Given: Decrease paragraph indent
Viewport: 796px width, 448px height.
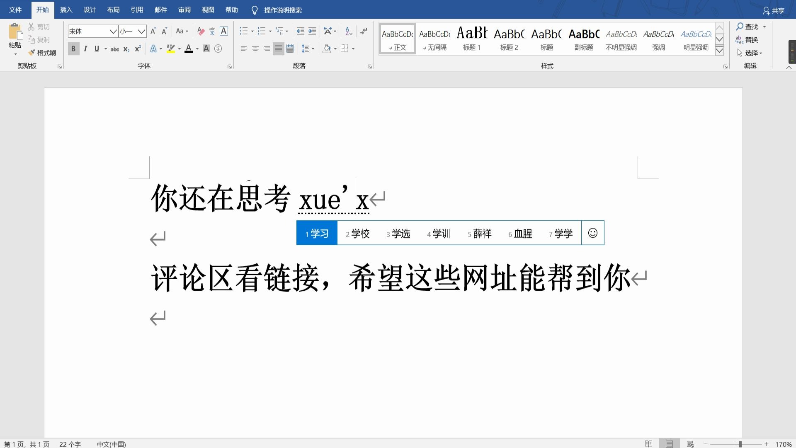Looking at the screenshot, I should coord(301,31).
